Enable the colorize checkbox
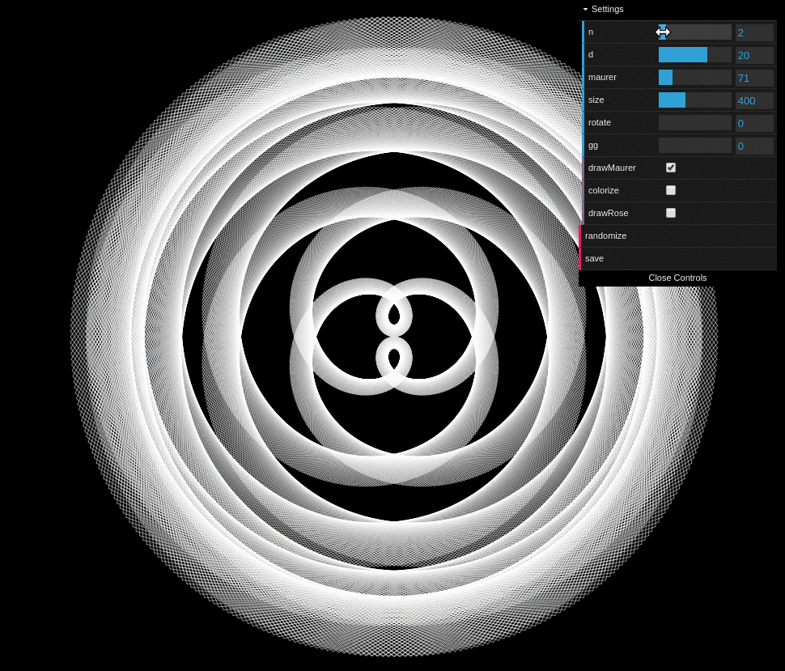Image resolution: width=785 pixels, height=671 pixels. (670, 190)
